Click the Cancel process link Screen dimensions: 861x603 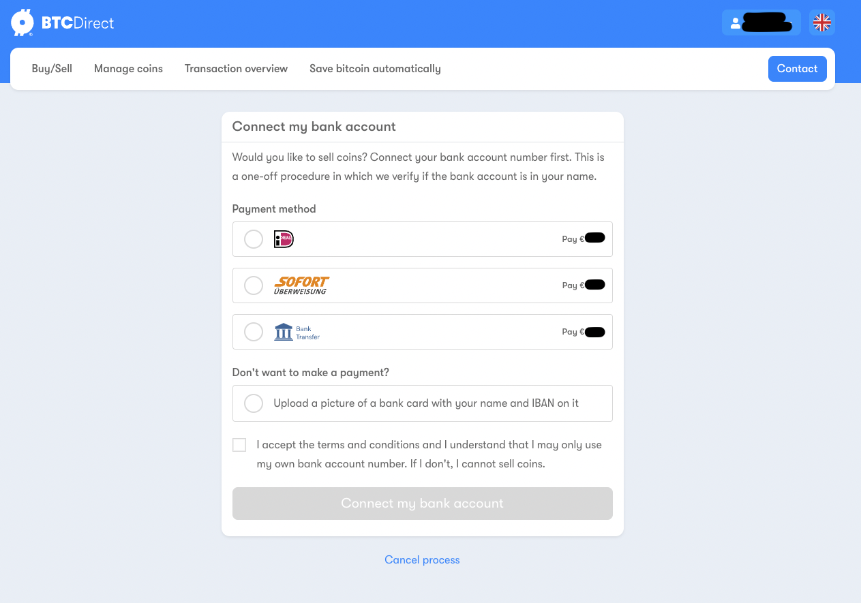tap(422, 560)
